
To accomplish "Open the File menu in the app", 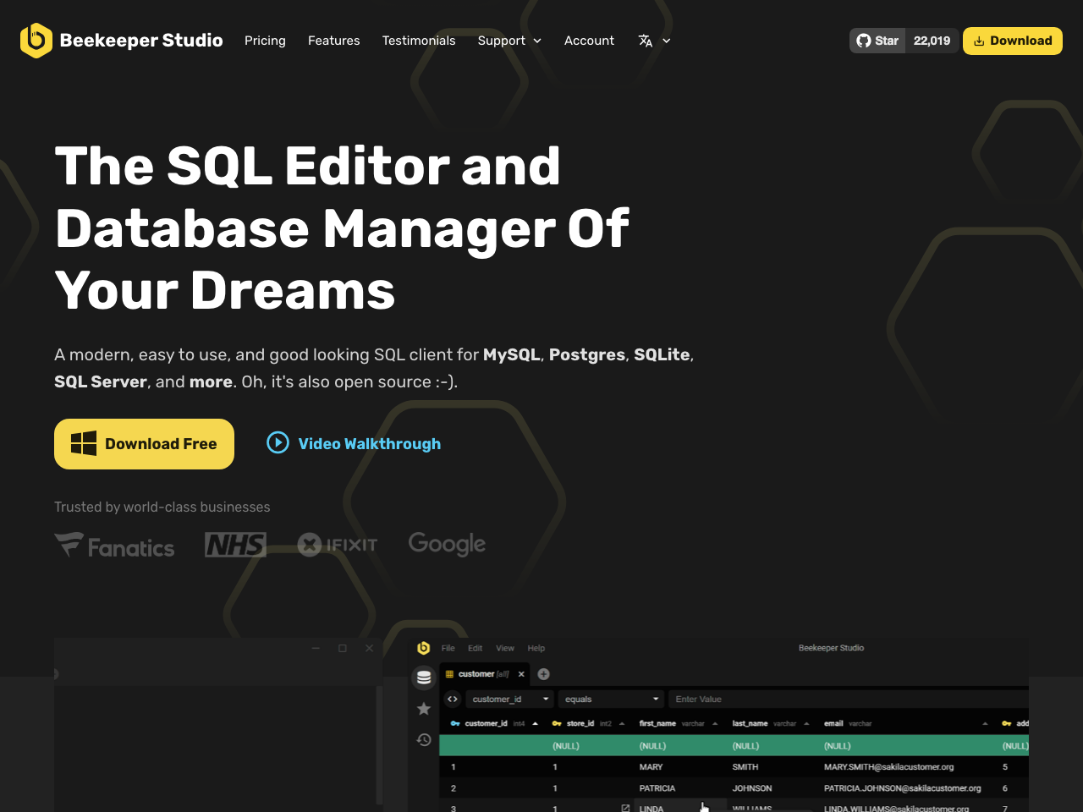I will (448, 648).
